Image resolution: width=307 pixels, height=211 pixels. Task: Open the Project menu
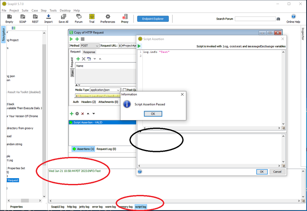pyautogui.click(x=14, y=10)
